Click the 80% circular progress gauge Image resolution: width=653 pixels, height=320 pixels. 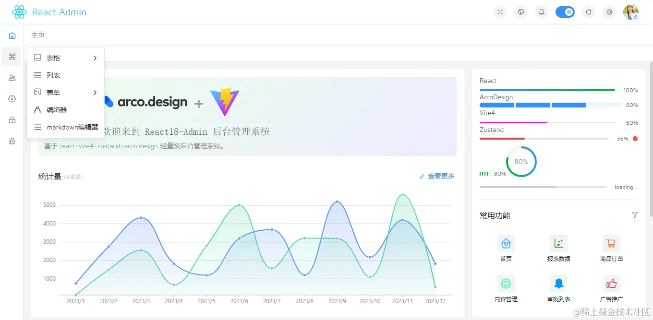[521, 162]
